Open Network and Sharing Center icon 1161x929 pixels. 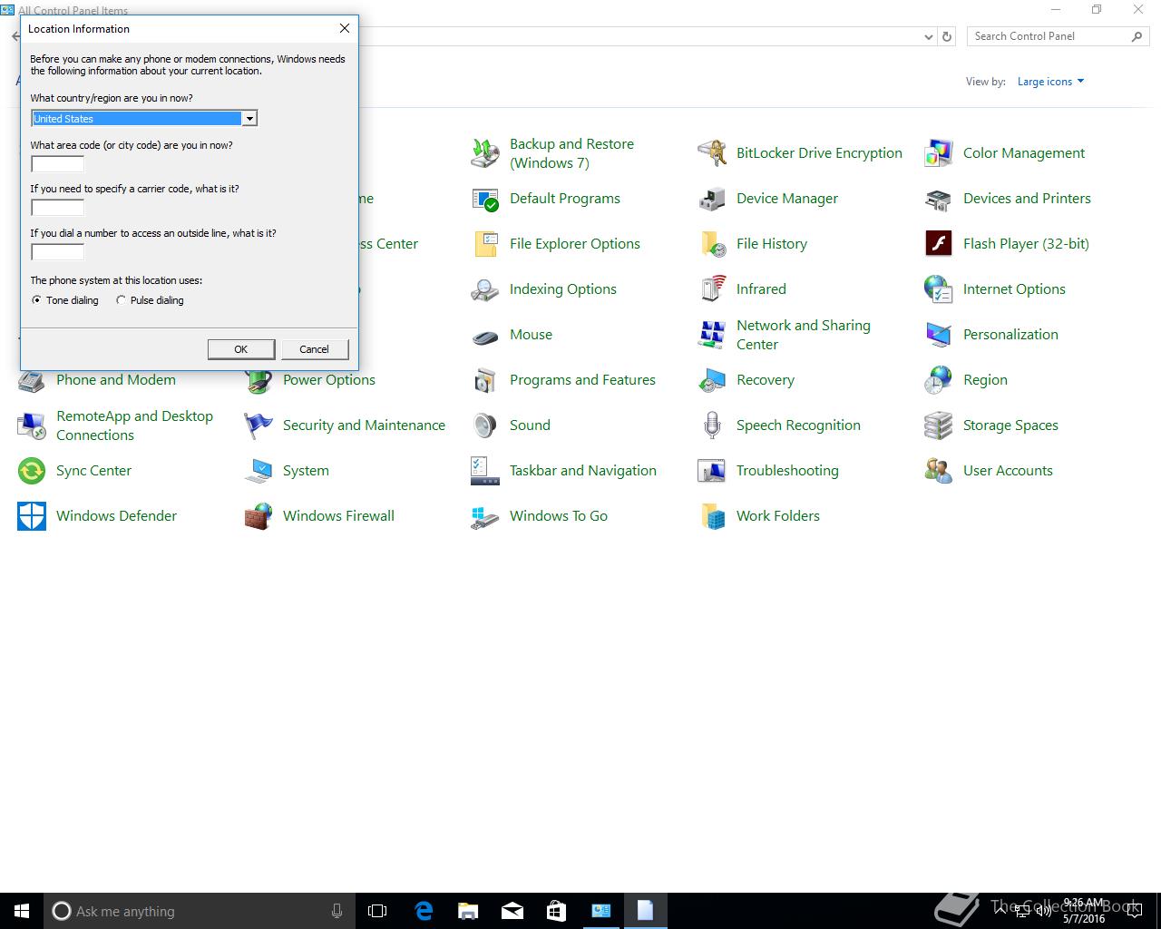click(x=712, y=335)
